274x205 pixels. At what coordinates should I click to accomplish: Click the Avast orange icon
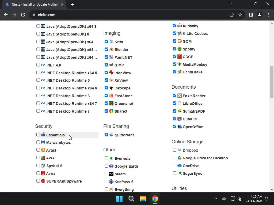(x=43, y=150)
